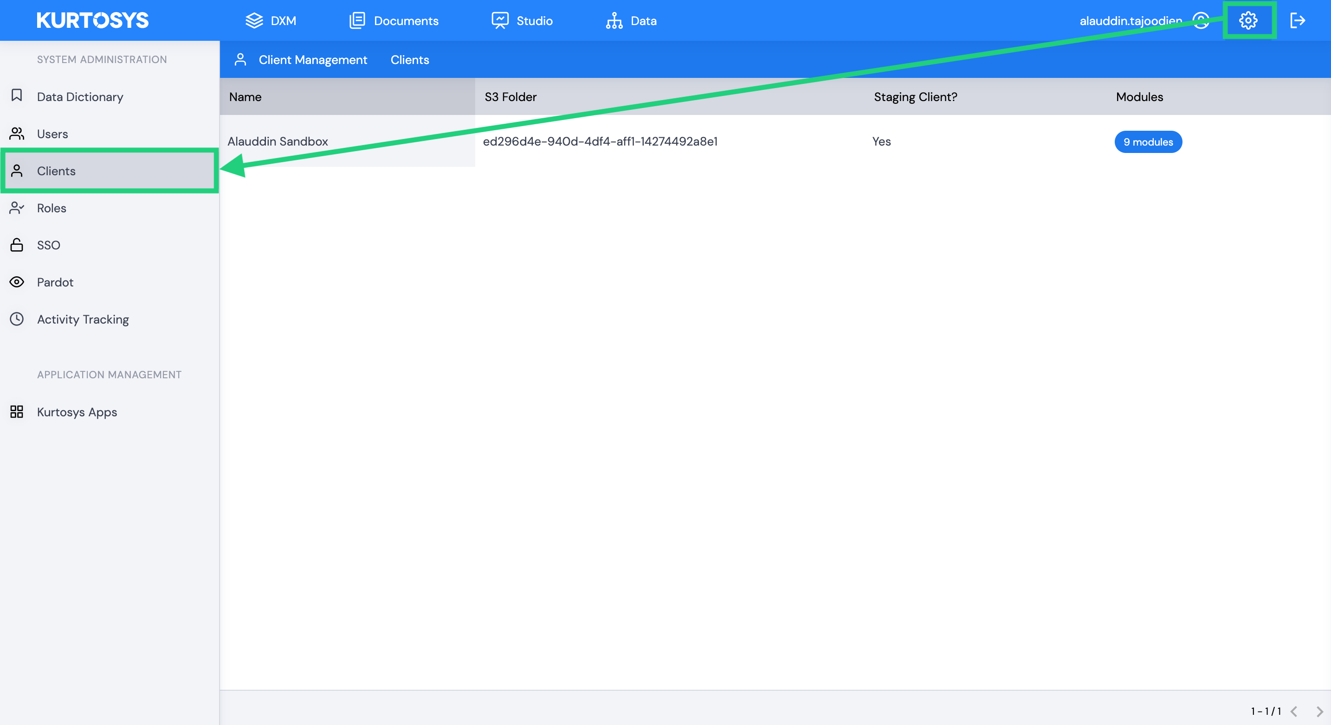Open the user profile icon
This screenshot has height=725, width=1331.
point(1201,21)
